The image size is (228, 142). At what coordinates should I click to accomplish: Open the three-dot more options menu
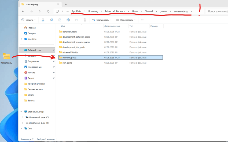point(143,20)
